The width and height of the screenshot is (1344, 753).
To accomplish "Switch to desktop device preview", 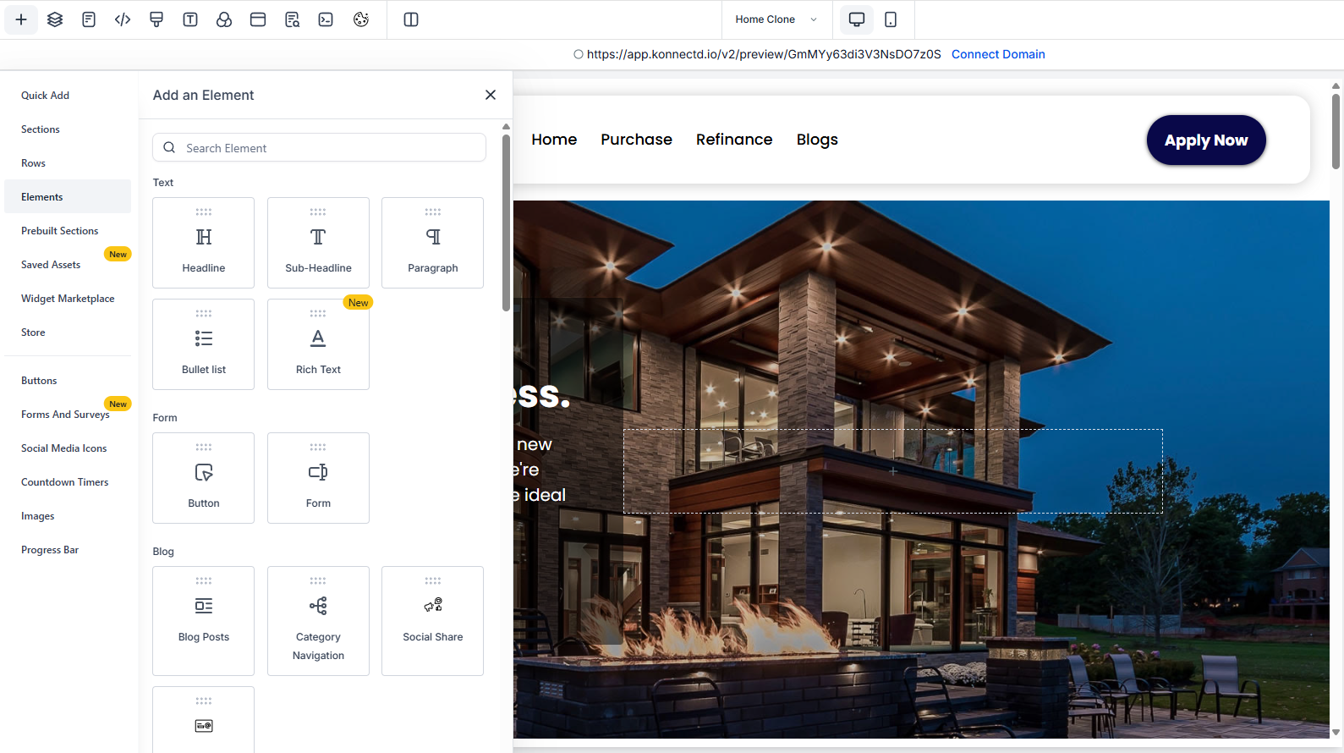I will point(857,19).
